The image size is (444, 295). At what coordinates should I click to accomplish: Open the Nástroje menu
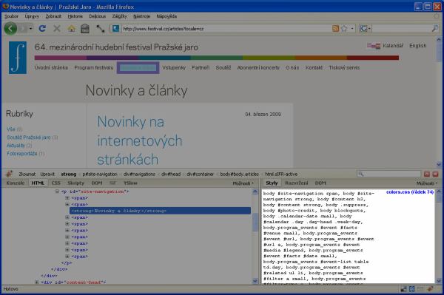tap(142, 16)
